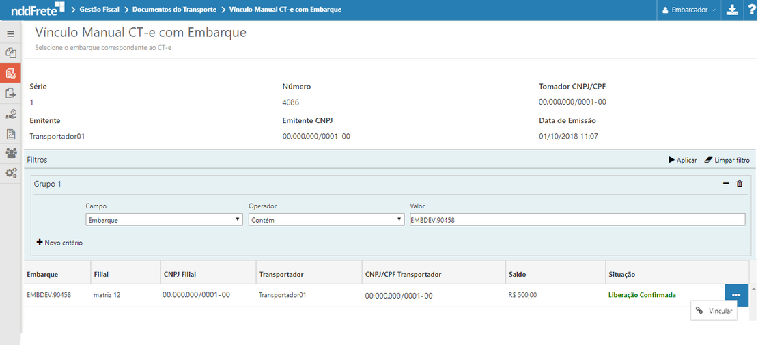The image size is (758, 345).
Task: Open the hamburger menu in sidebar
Action: pos(10,33)
